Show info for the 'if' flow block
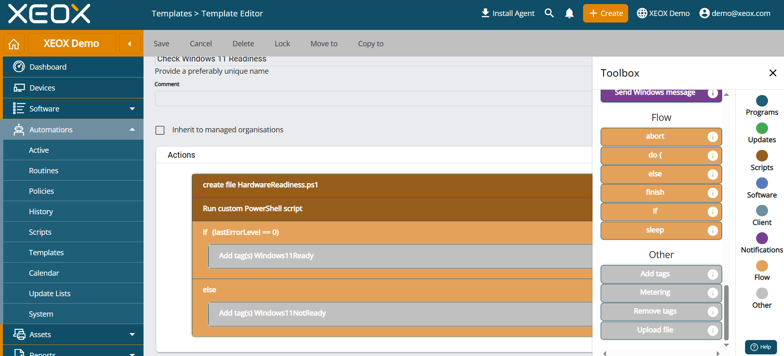This screenshot has height=356, width=784. tap(713, 211)
